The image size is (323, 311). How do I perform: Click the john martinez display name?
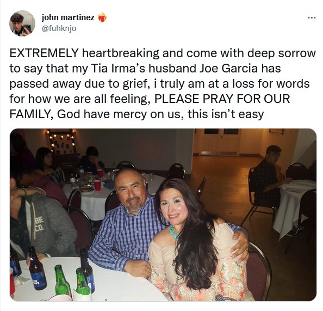pyautogui.click(x=68, y=17)
